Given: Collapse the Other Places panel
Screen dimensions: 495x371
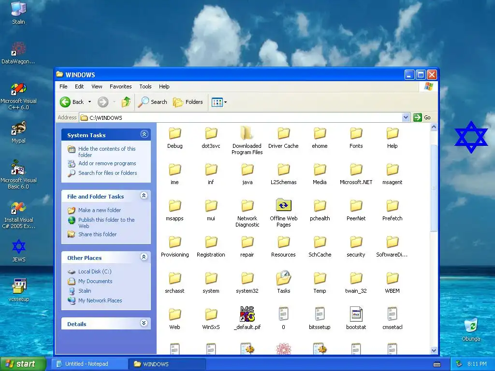Looking at the screenshot, I should point(144,257).
